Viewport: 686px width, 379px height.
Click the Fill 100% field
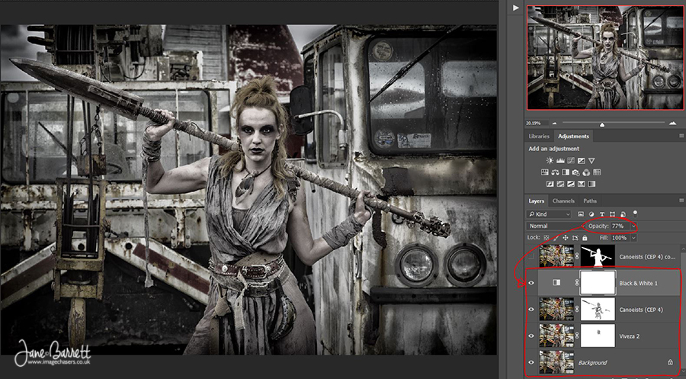(x=620, y=238)
